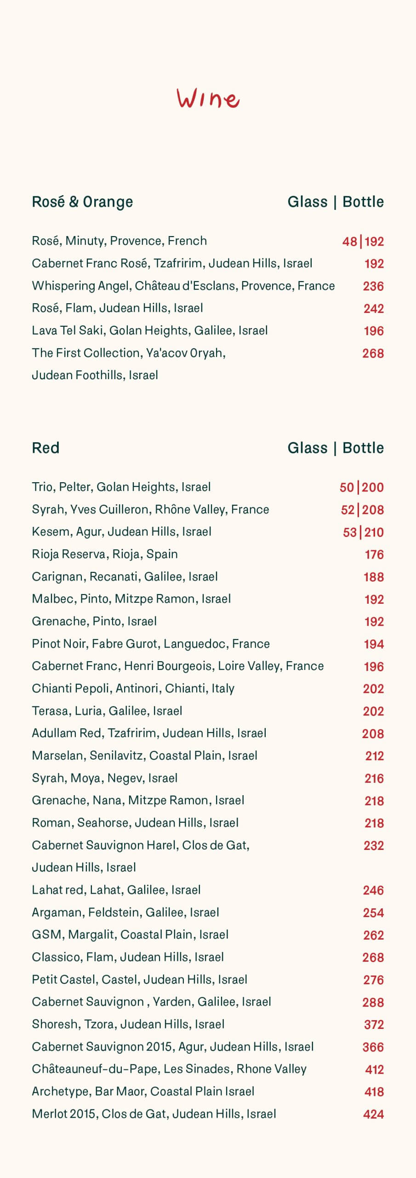Select Kesem, Agur, Judean Hills wine
416x1178 pixels.
point(122,532)
